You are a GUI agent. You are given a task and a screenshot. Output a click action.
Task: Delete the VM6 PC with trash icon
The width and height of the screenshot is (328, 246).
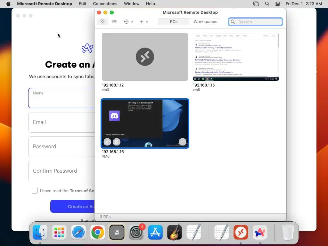[x=117, y=142]
